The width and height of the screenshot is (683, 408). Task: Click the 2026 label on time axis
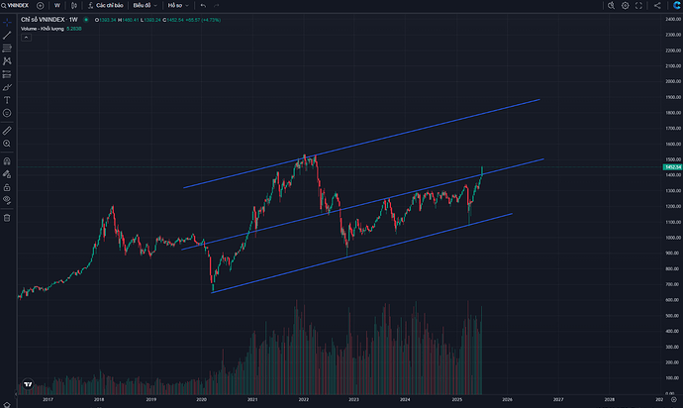click(507, 399)
